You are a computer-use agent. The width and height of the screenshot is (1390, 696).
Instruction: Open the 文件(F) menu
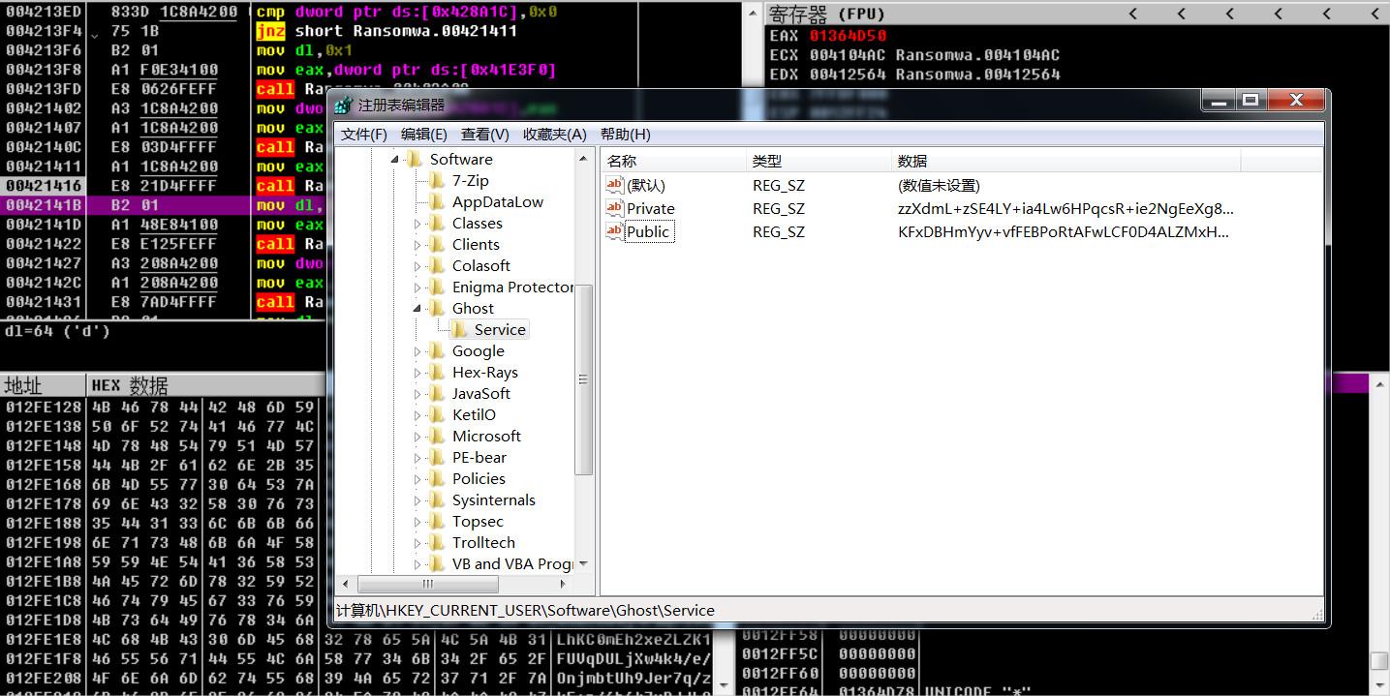coord(364,135)
